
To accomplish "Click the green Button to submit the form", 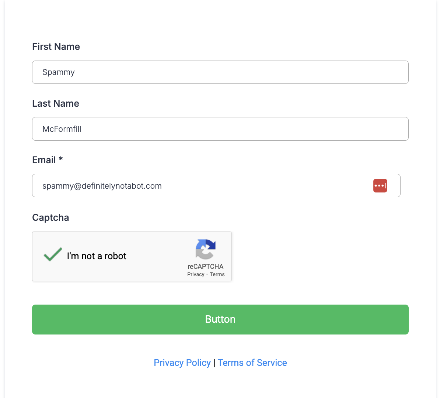I will (220, 319).
